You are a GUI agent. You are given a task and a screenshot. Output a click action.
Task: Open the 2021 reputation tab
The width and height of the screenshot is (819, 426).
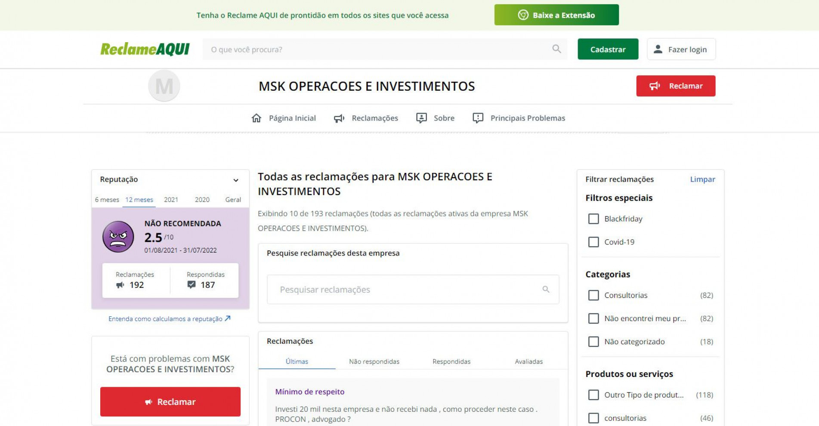point(171,199)
